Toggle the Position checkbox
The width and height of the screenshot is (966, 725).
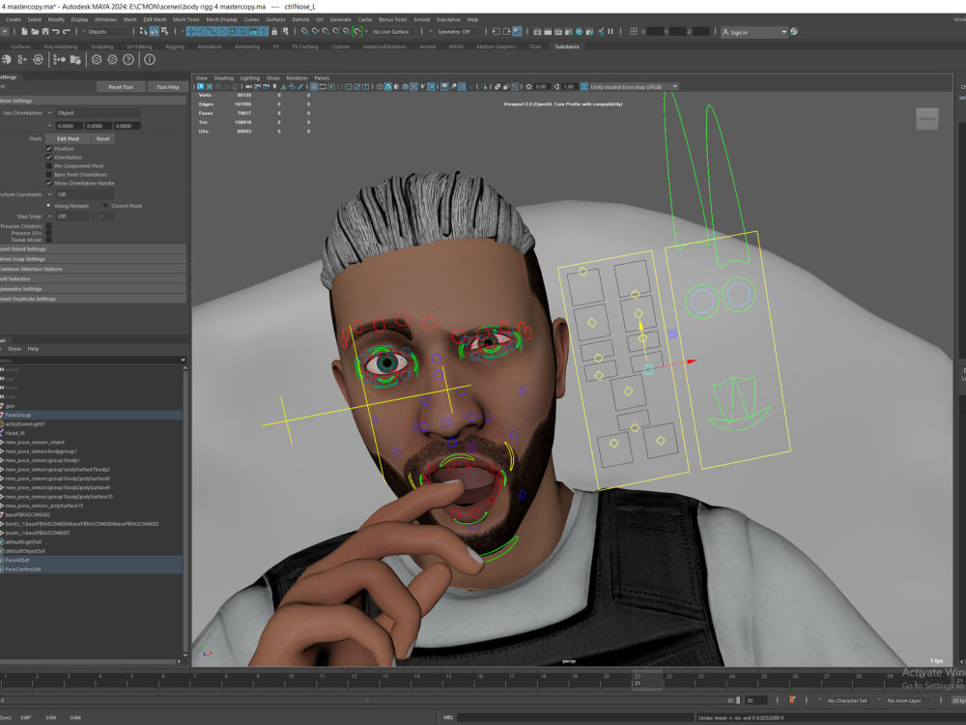[48, 149]
